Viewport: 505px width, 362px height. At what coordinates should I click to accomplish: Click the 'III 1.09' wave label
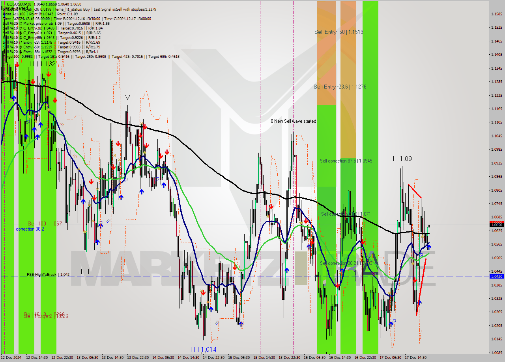pos(400,159)
